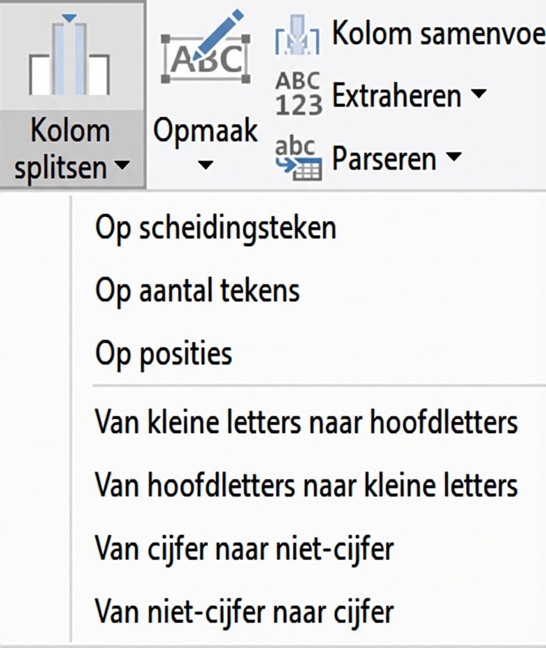The height and width of the screenshot is (648, 546).
Task: Choose Op scheidingsteken from the menu
Action: [x=216, y=227]
